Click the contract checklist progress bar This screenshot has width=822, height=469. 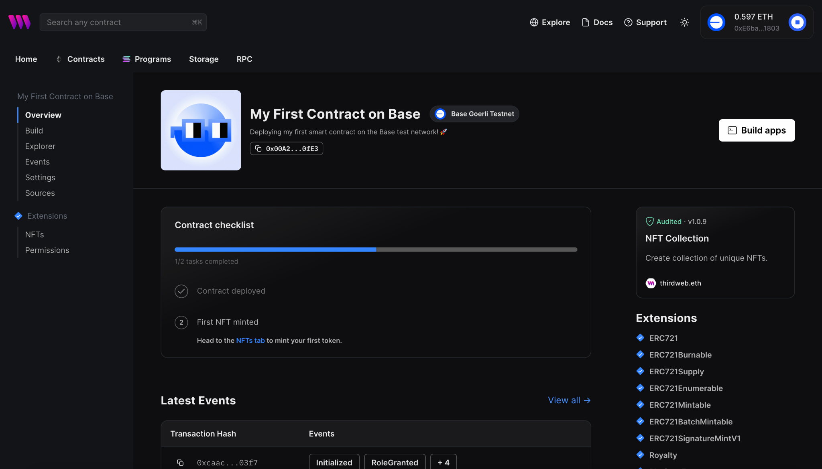(376, 250)
